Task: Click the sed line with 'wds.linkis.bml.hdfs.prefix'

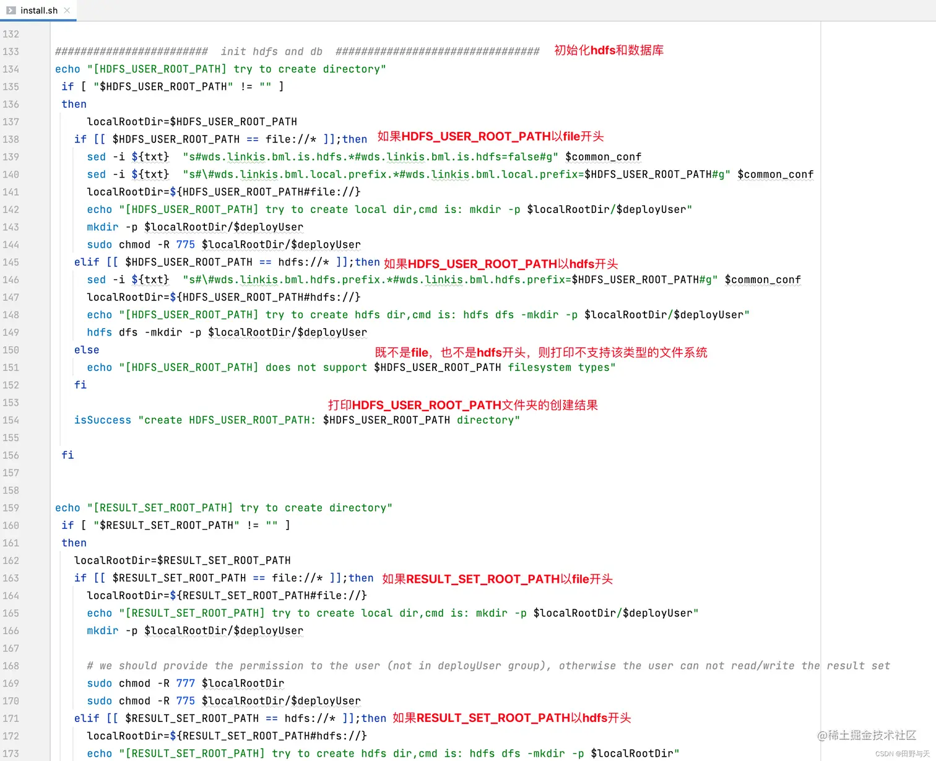Action: tap(444, 279)
